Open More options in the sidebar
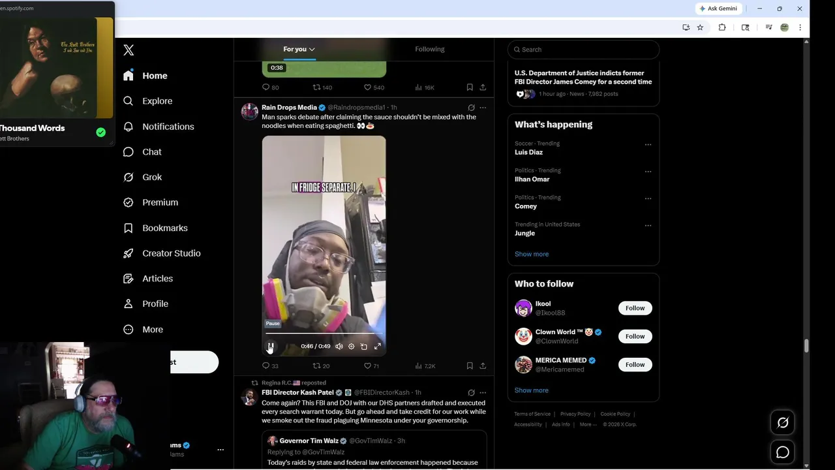Screen dimensions: 835x470 point(143,330)
